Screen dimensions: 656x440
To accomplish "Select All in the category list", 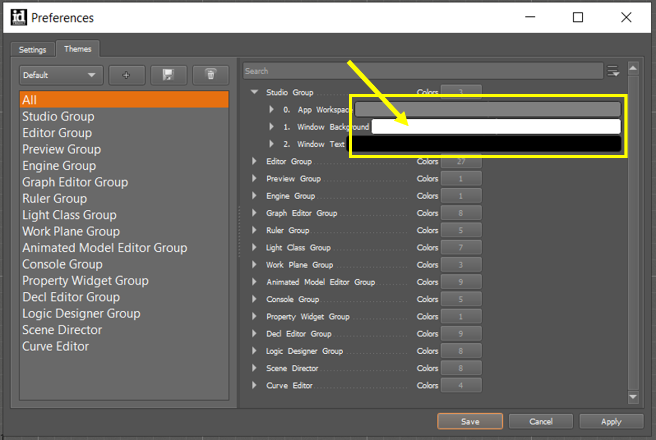I will [x=124, y=100].
